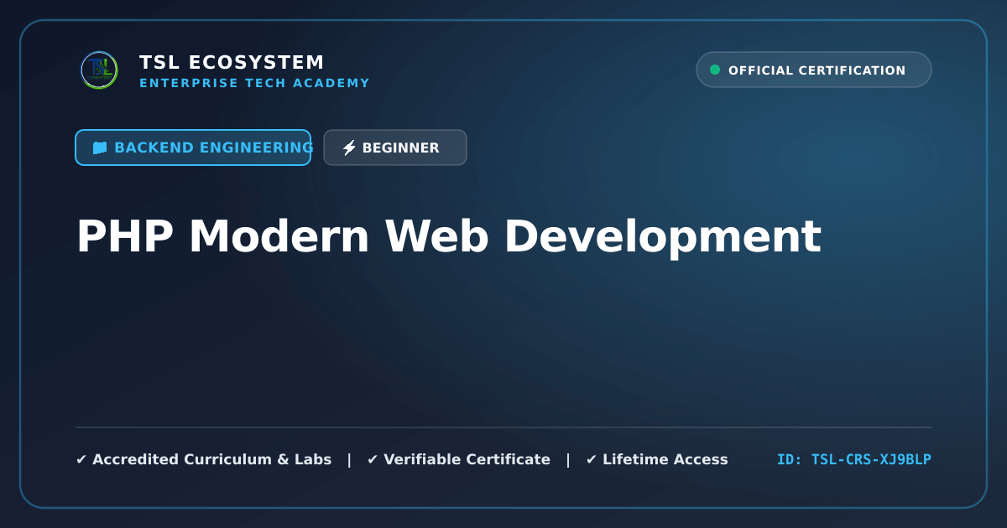1007x528 pixels.
Task: Click the lightning bolt icon beside Beginner
Action: pos(349,148)
